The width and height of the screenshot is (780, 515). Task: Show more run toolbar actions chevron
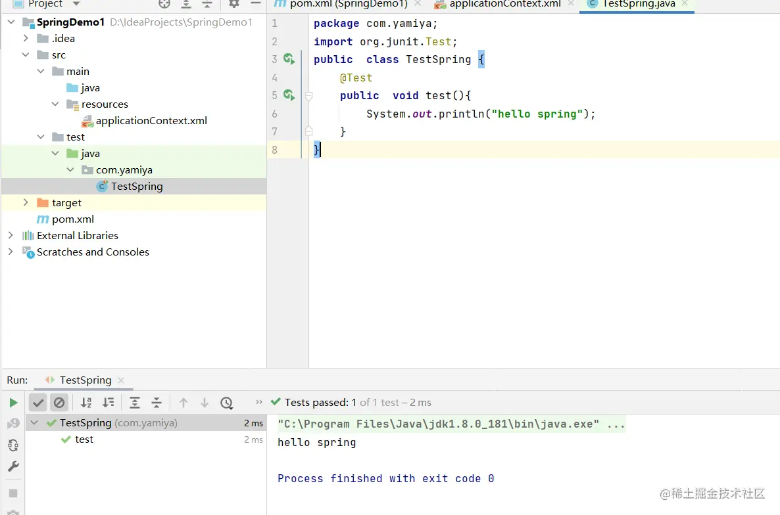tap(258, 402)
